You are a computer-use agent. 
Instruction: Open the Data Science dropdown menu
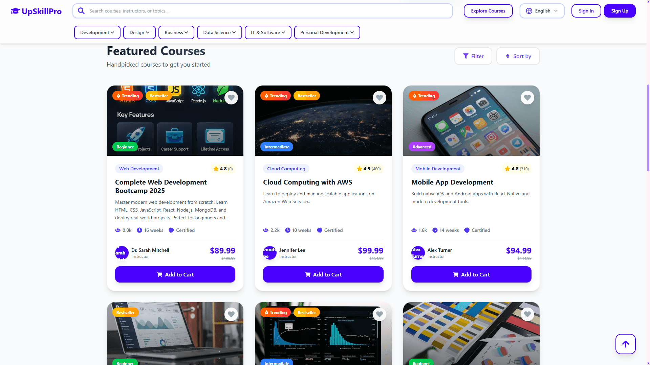(x=219, y=32)
